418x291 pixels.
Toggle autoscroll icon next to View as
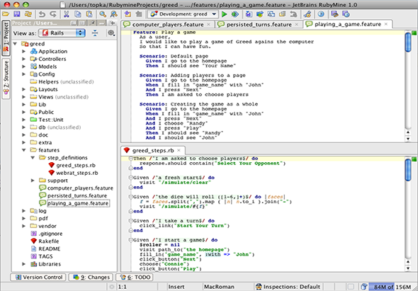pos(95,33)
